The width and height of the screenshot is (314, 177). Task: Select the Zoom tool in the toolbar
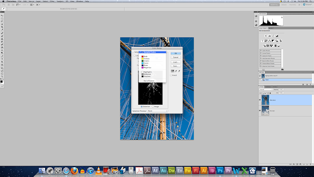[2, 77]
